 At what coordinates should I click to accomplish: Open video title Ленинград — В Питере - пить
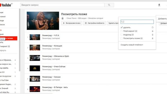(55, 87)
